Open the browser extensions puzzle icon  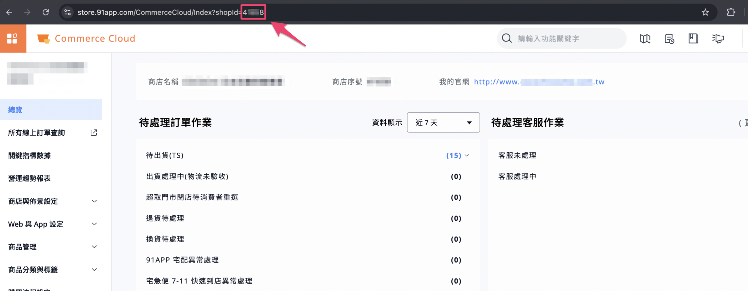(731, 12)
